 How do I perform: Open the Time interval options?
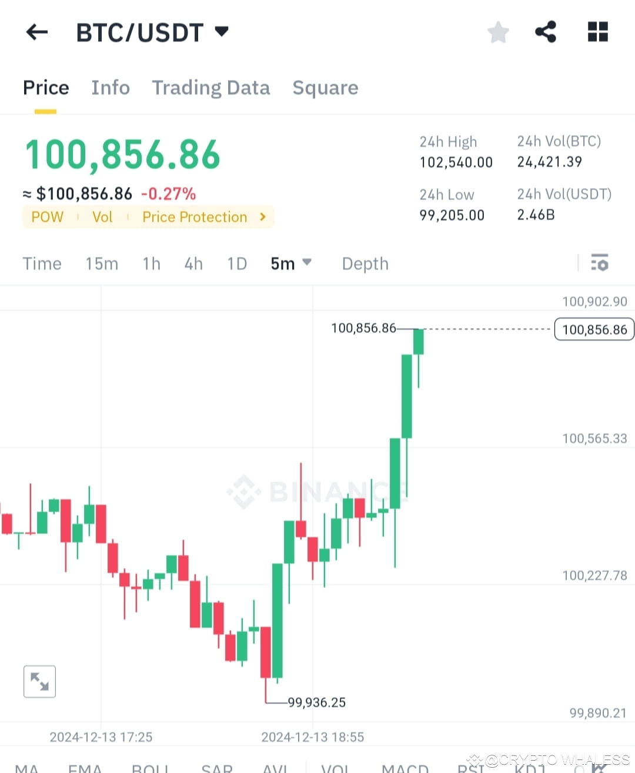(x=42, y=263)
